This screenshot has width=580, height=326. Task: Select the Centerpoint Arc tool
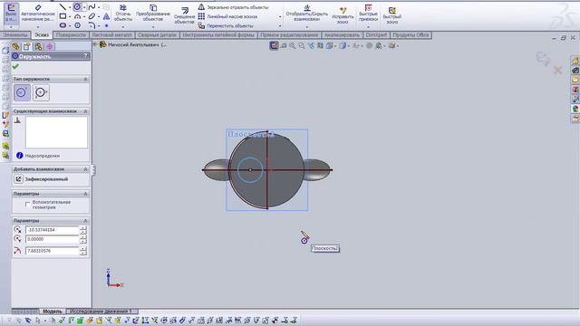tap(77, 16)
